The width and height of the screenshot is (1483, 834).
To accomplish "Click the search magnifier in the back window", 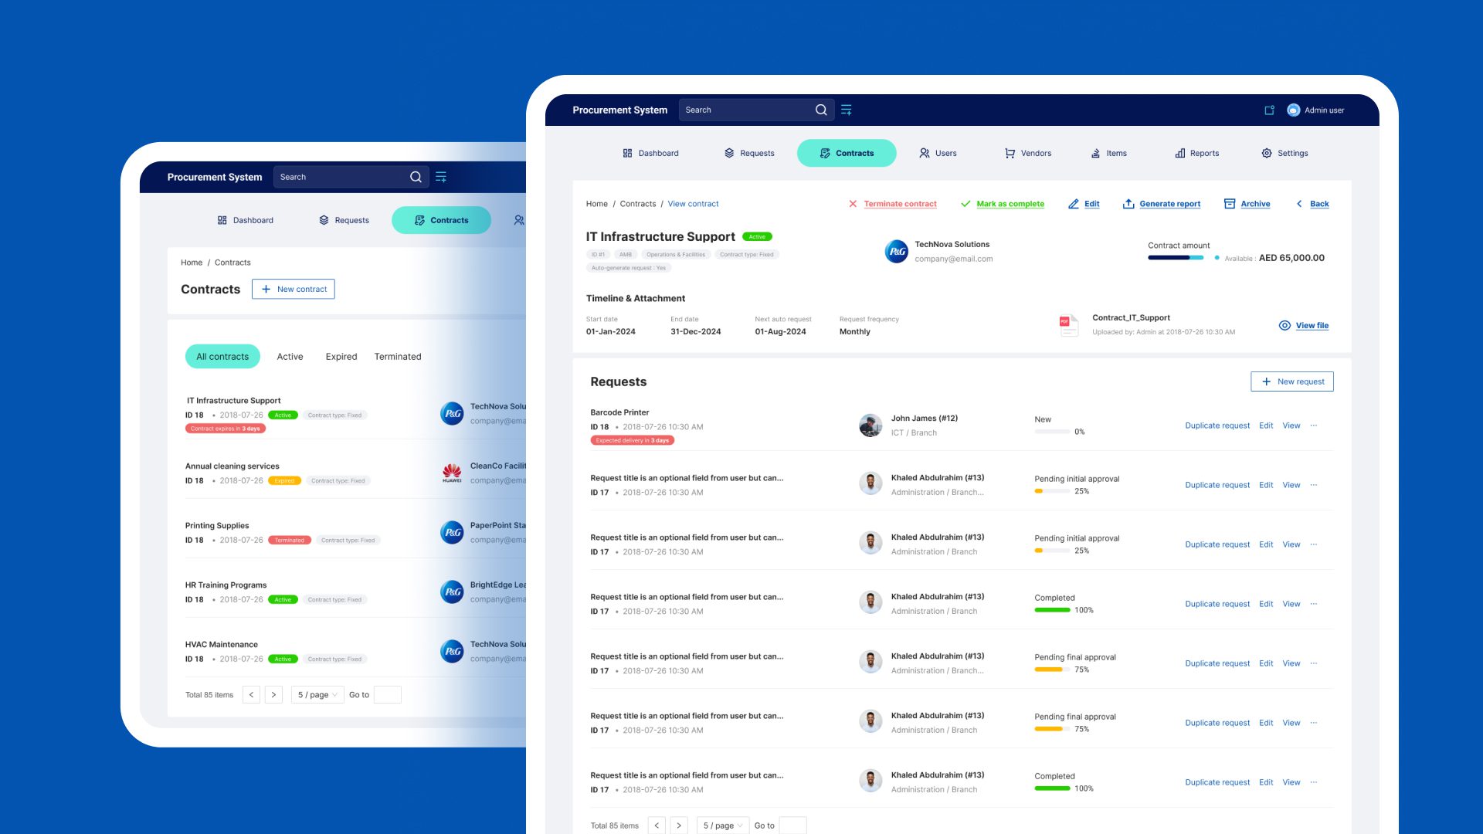I will 416,177.
